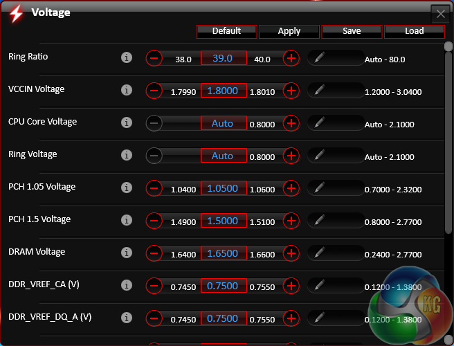Show info for DDR_VREF_DQ_A (V)
Screen dimensions: 454x346
click(127, 318)
